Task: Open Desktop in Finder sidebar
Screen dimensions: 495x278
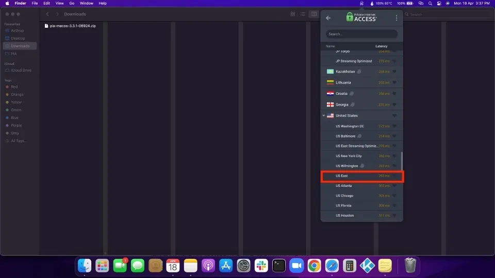Action: [x=18, y=38]
